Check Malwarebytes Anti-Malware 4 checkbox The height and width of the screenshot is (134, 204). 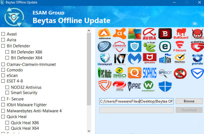(3, 111)
